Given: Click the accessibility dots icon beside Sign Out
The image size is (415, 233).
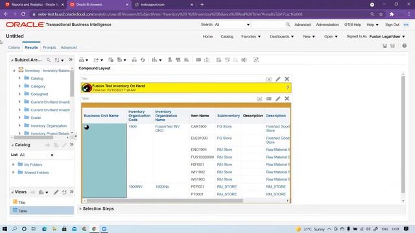Looking at the screenshot, I should (406, 25).
